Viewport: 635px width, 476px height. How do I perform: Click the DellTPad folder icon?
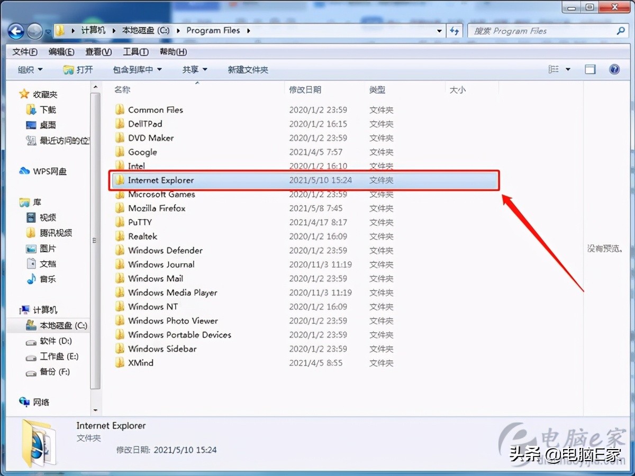point(120,124)
